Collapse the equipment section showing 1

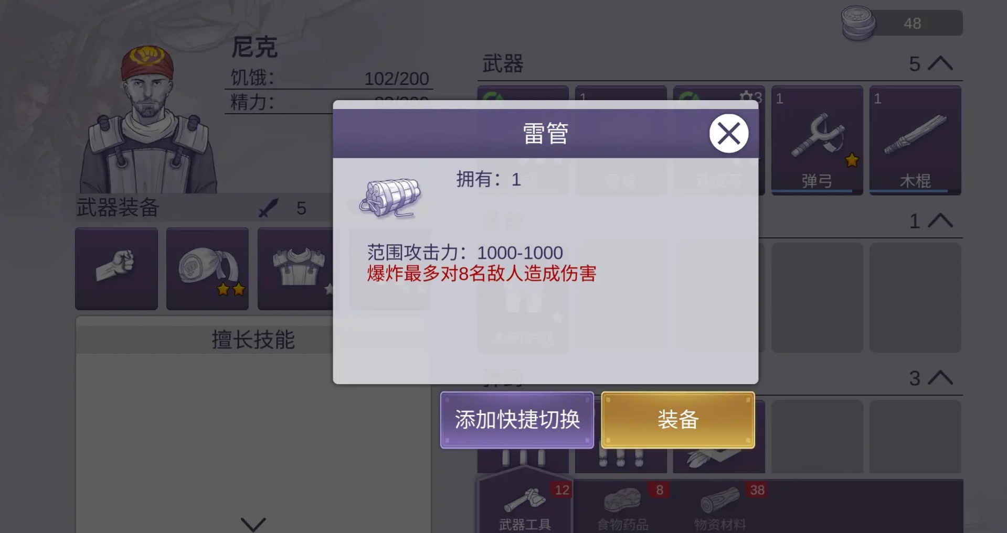(x=940, y=221)
